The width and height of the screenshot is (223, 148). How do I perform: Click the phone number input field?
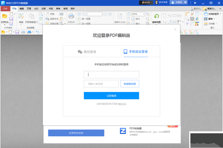coord(111,75)
